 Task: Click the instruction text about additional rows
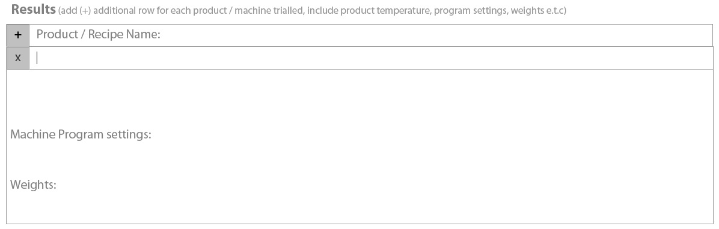[312, 11]
